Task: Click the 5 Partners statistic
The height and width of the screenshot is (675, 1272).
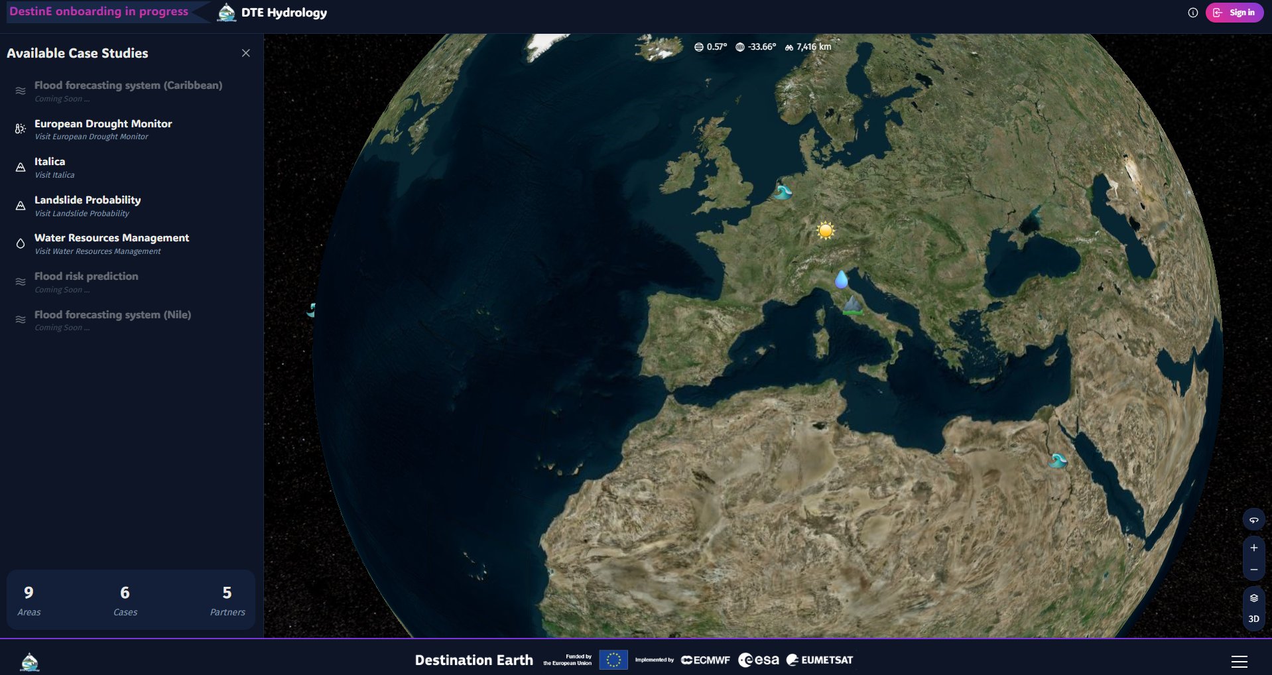Action: coord(227,601)
